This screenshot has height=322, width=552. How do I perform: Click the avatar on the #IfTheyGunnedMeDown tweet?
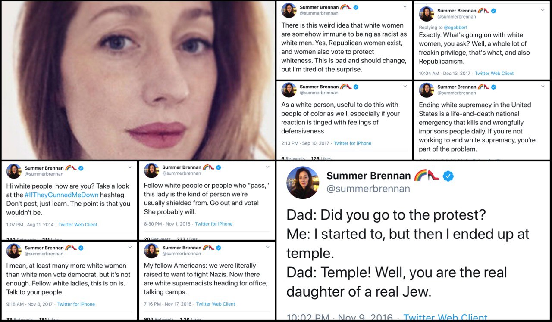tap(13, 171)
